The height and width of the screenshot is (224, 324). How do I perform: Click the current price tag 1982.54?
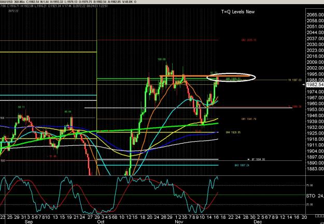(315, 85)
